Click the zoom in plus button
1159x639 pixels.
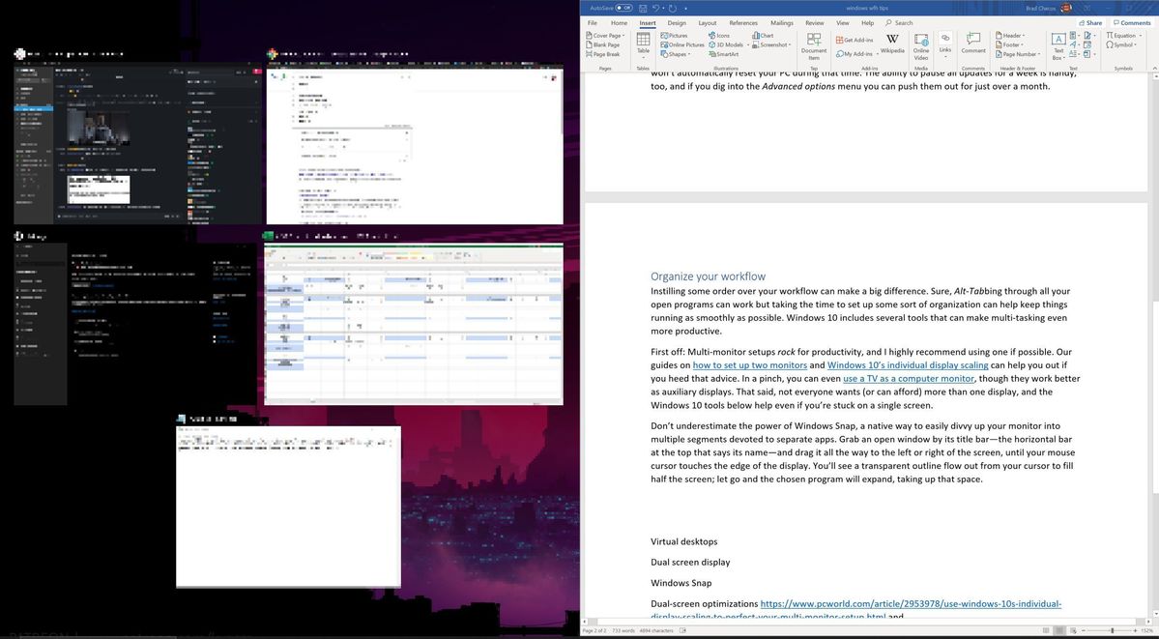click(x=1135, y=631)
